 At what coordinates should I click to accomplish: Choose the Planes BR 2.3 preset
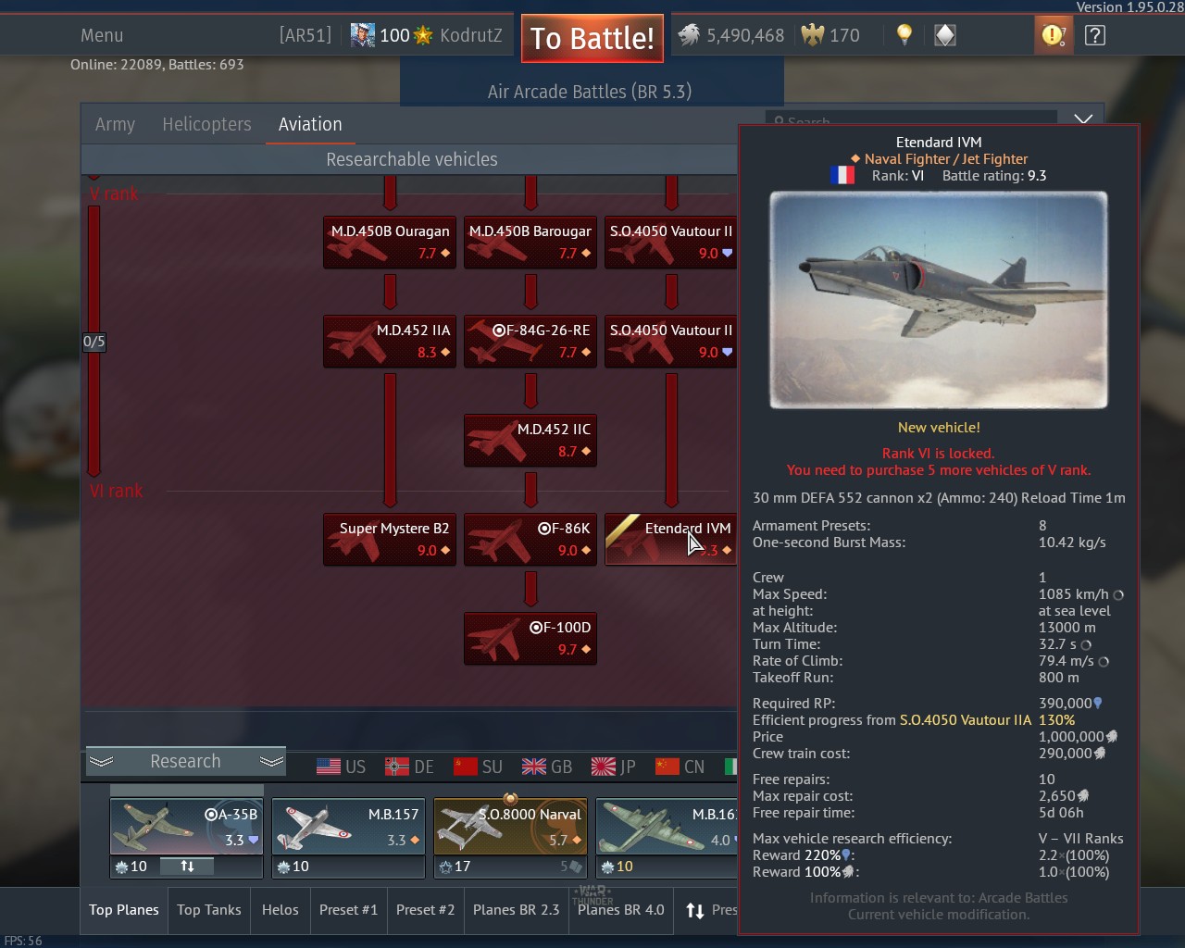pos(517,910)
